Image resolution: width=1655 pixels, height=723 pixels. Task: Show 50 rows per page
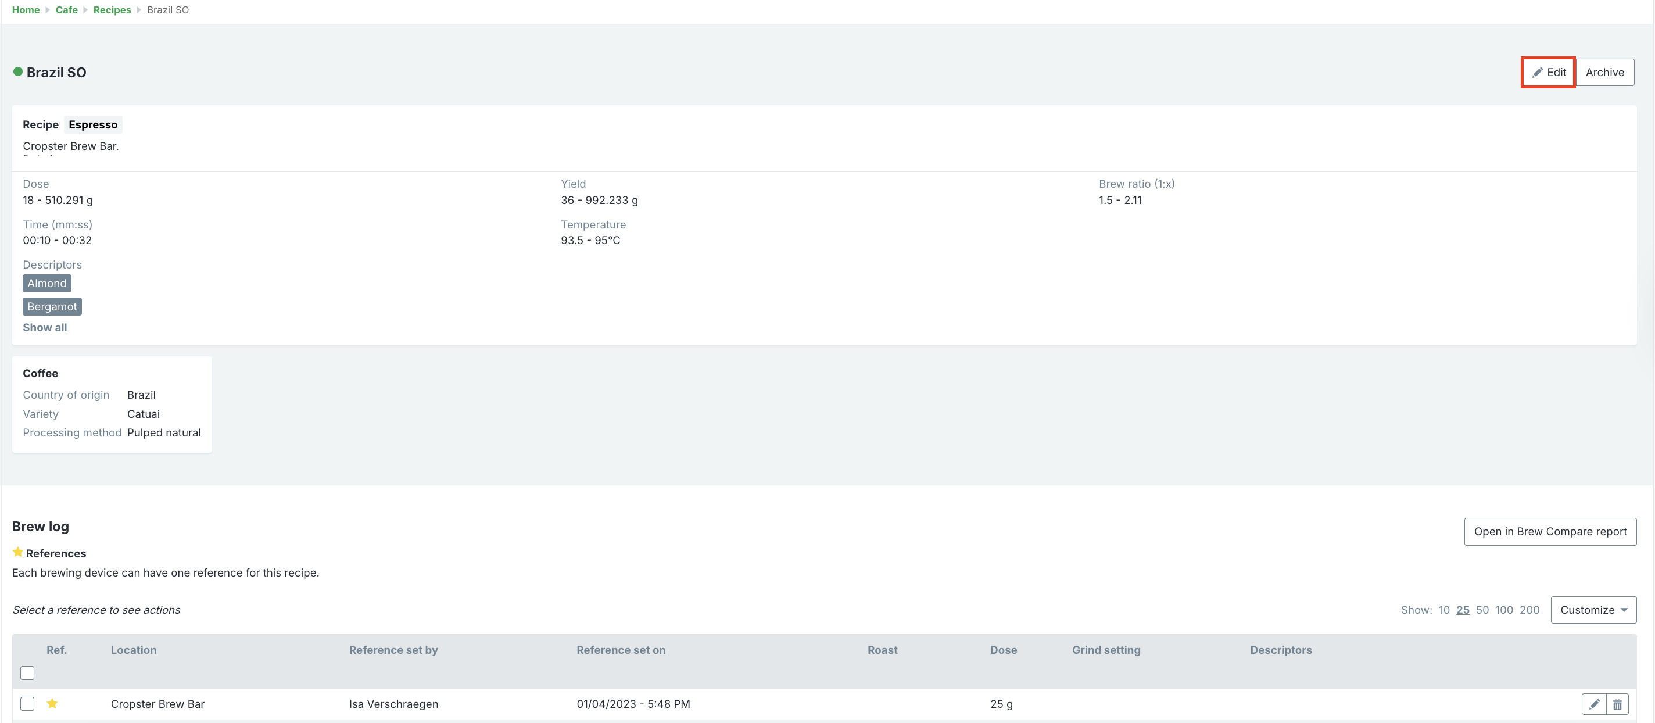tap(1482, 610)
